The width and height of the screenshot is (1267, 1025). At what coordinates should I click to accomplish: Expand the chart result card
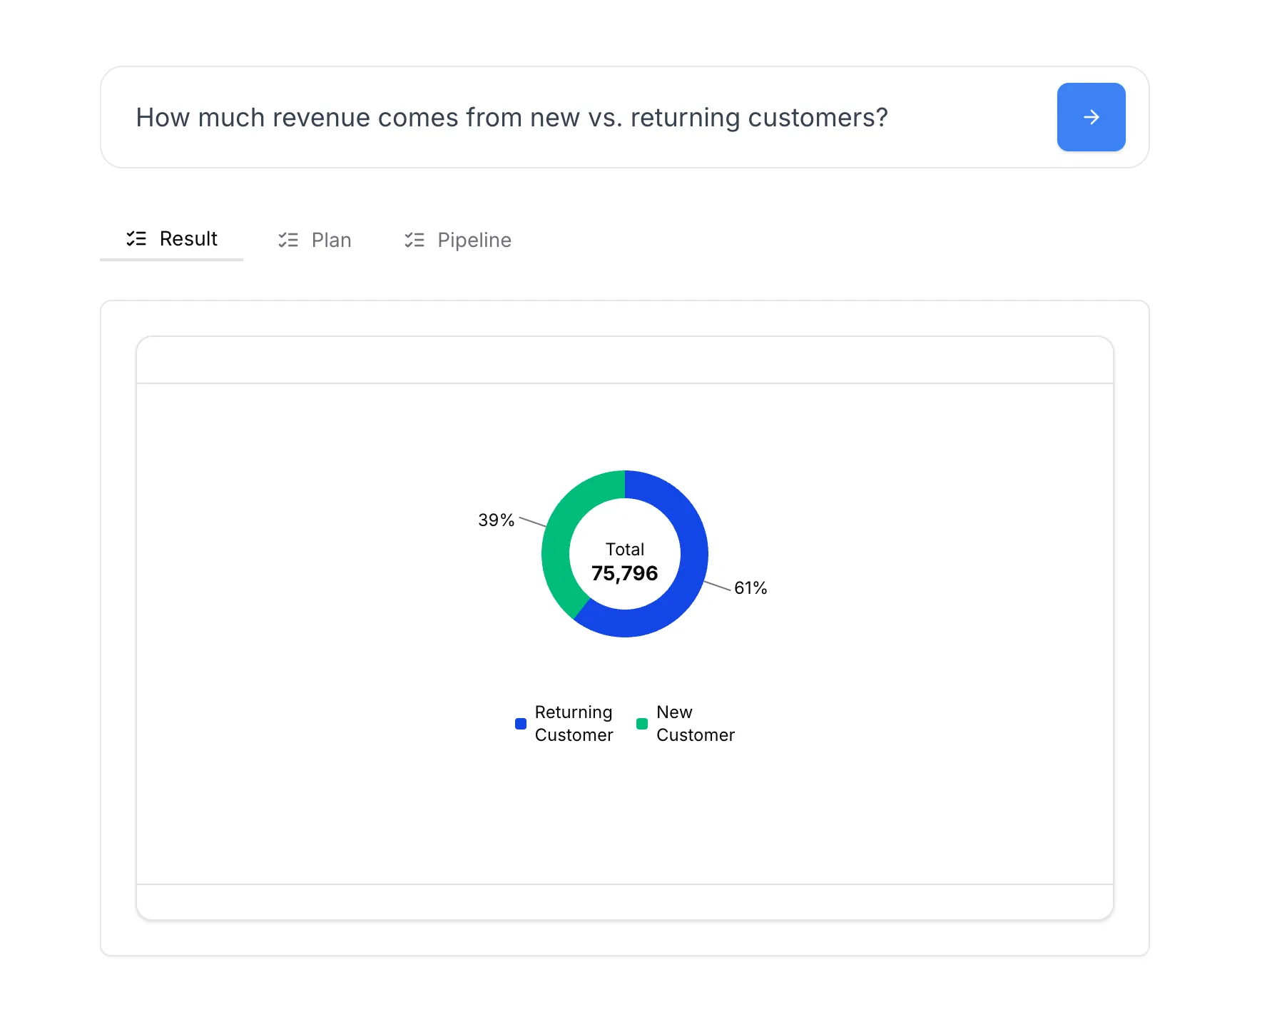click(x=624, y=628)
